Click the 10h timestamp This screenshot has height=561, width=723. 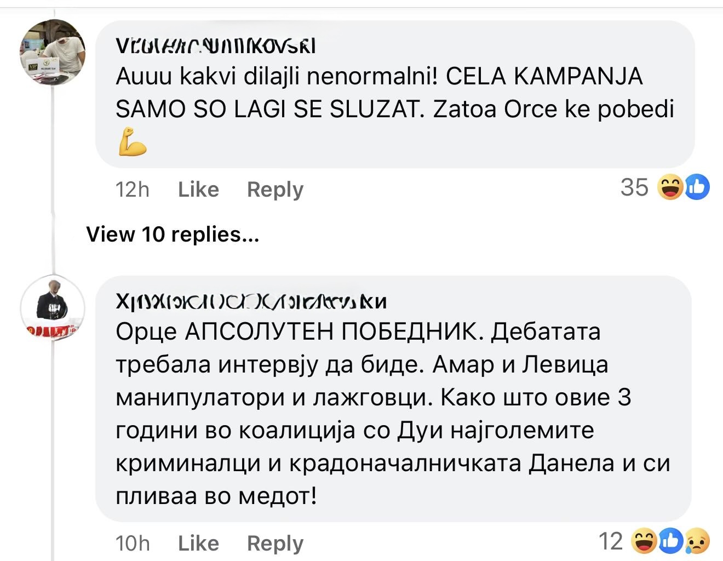pyautogui.click(x=132, y=543)
